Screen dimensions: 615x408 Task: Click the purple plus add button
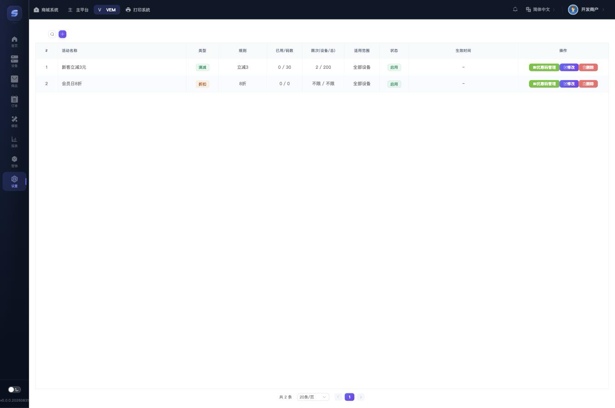pos(62,34)
